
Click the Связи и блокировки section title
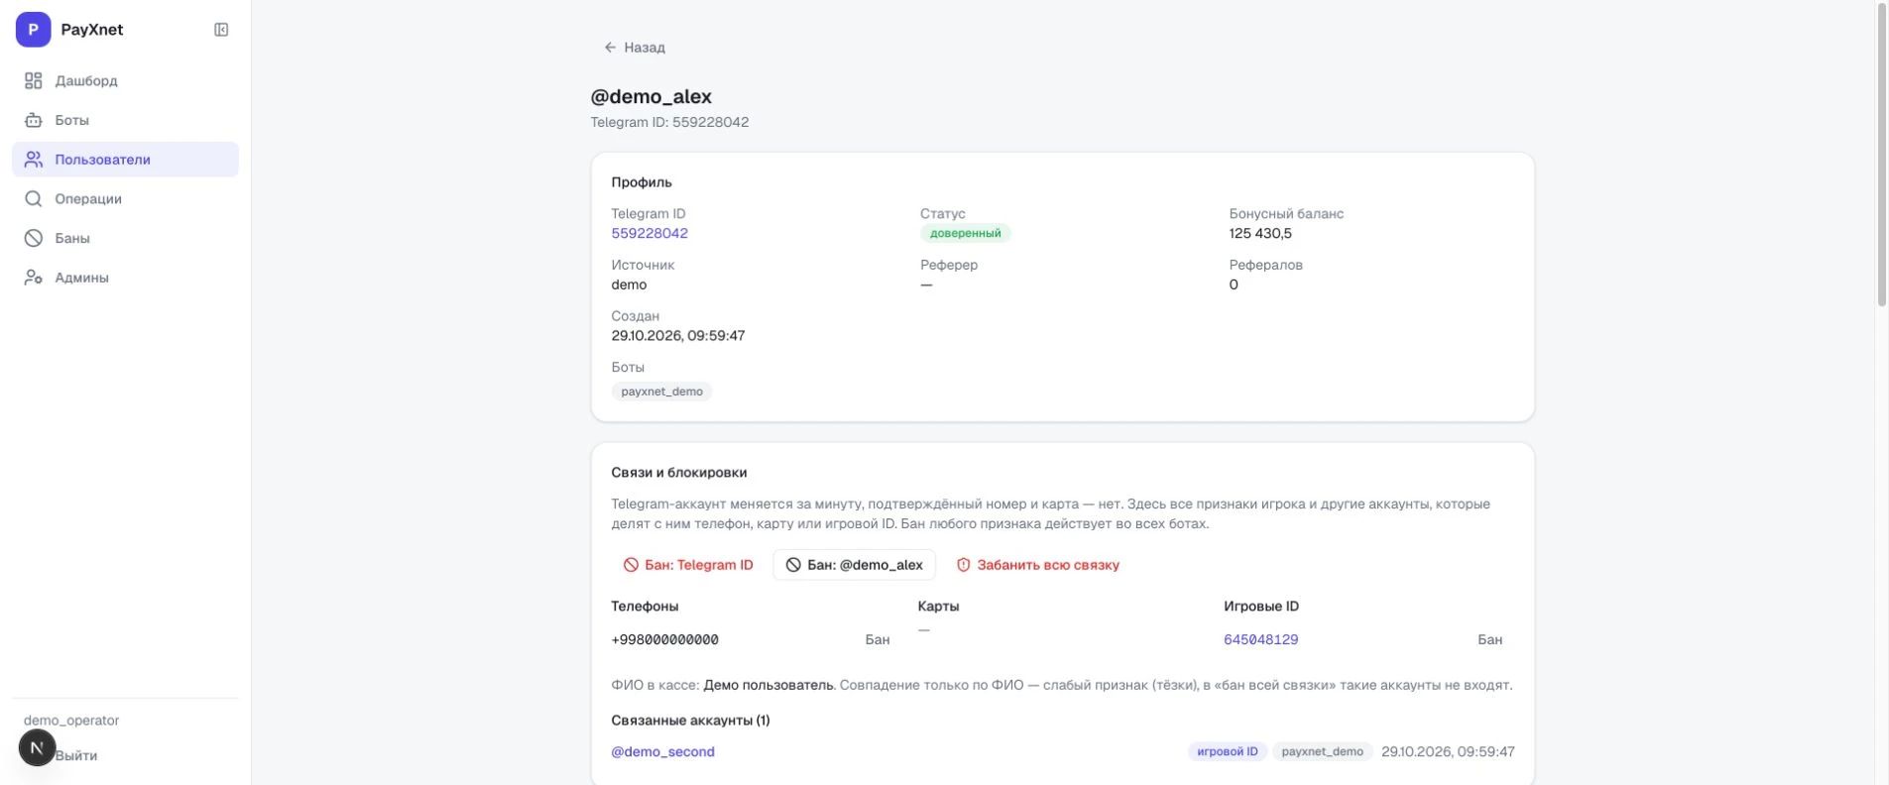click(x=679, y=473)
